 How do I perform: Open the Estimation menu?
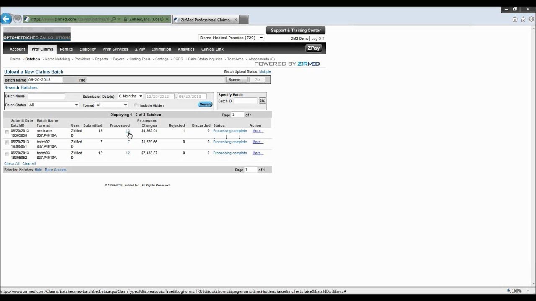(x=161, y=49)
